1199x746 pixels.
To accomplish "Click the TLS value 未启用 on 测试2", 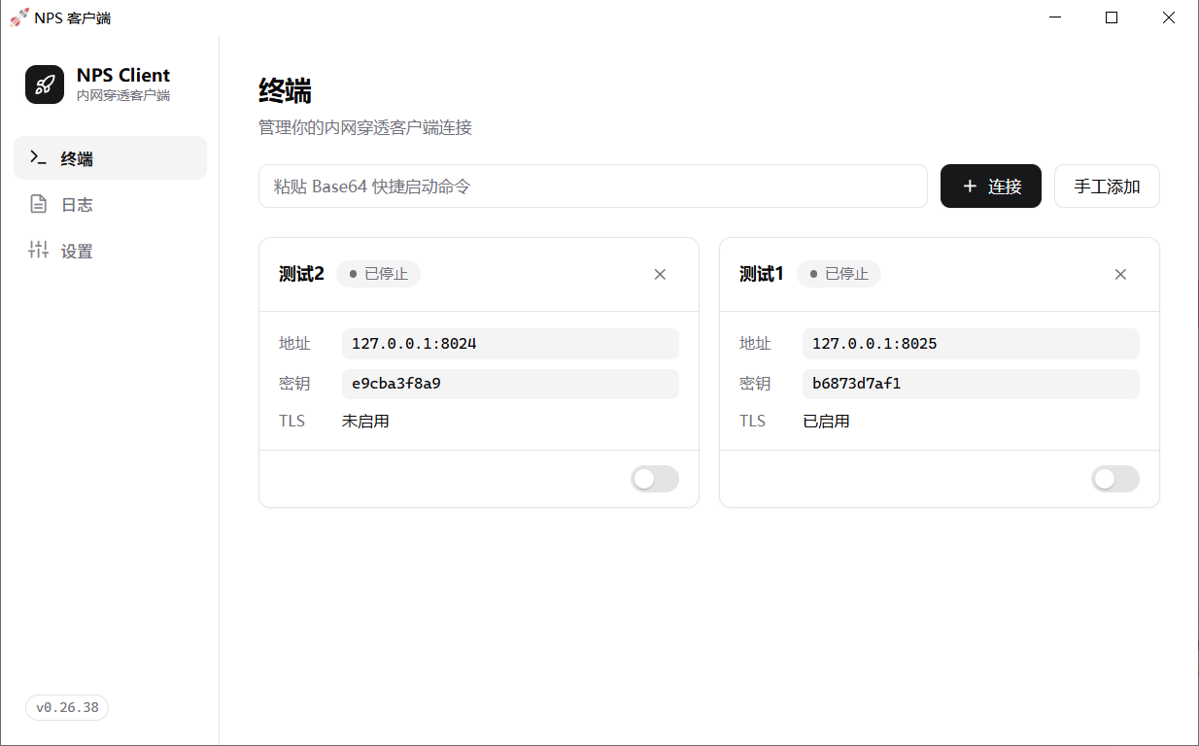I will 365,422.
